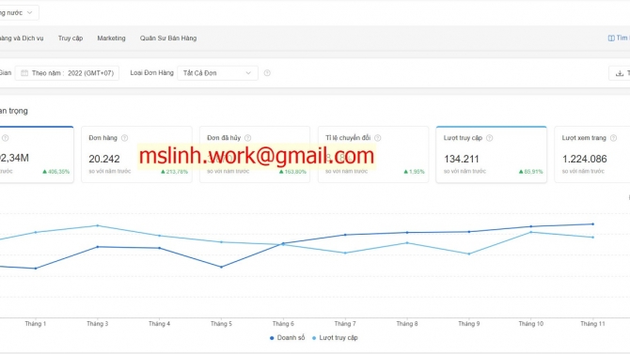Click the value 134.211
The height and width of the screenshot is (354, 630).
(462, 159)
